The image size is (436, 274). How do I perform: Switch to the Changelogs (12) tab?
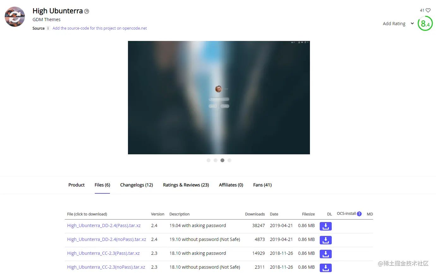click(136, 185)
